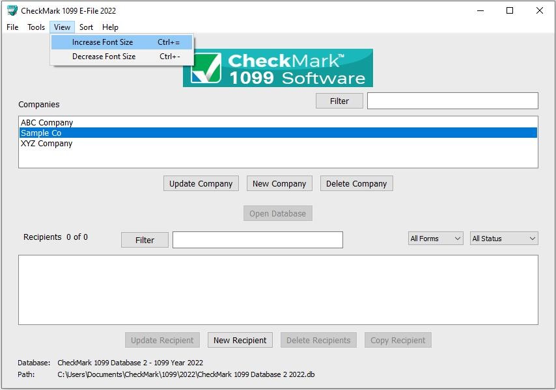Click the Delete Company button
Screen dimensions: 556x390
tap(356, 183)
